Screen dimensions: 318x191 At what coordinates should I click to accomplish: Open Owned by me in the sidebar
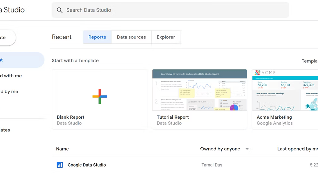click(x=9, y=92)
